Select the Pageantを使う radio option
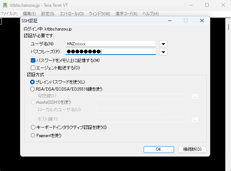The height and width of the screenshot is (171, 231). click(33, 135)
